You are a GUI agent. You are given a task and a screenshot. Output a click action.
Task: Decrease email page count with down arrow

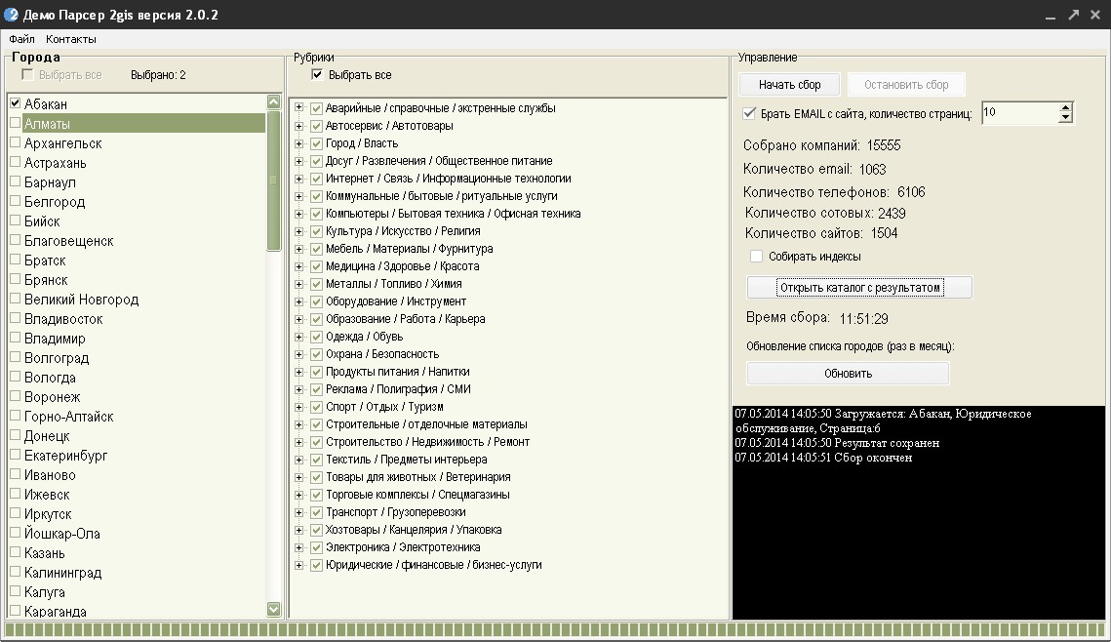click(1065, 118)
